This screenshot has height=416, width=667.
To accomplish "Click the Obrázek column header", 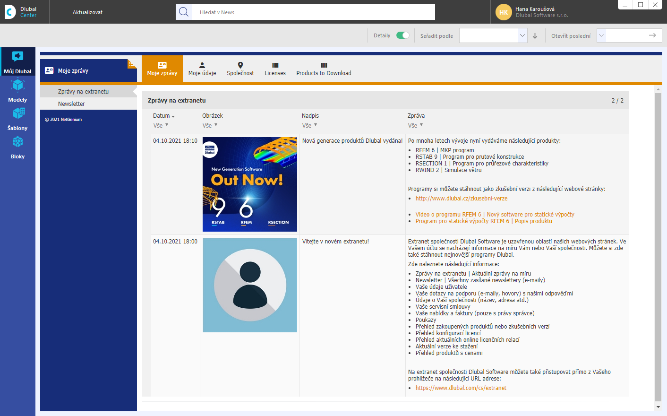I will tap(213, 116).
